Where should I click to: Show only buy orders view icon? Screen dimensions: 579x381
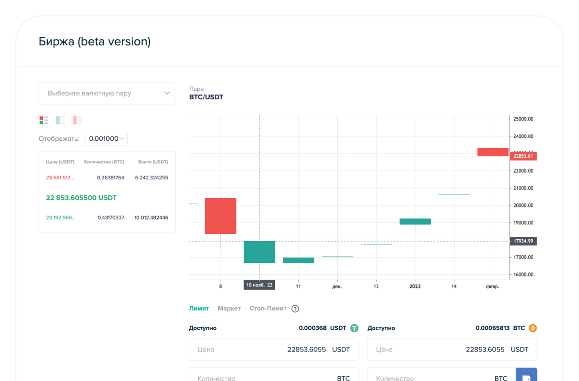pyautogui.click(x=60, y=120)
